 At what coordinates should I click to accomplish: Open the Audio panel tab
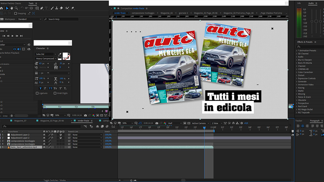(x=311, y=3)
